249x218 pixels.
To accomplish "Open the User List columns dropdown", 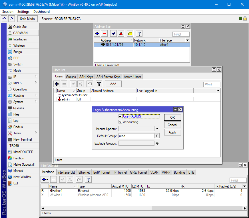I will pos(218,91).
